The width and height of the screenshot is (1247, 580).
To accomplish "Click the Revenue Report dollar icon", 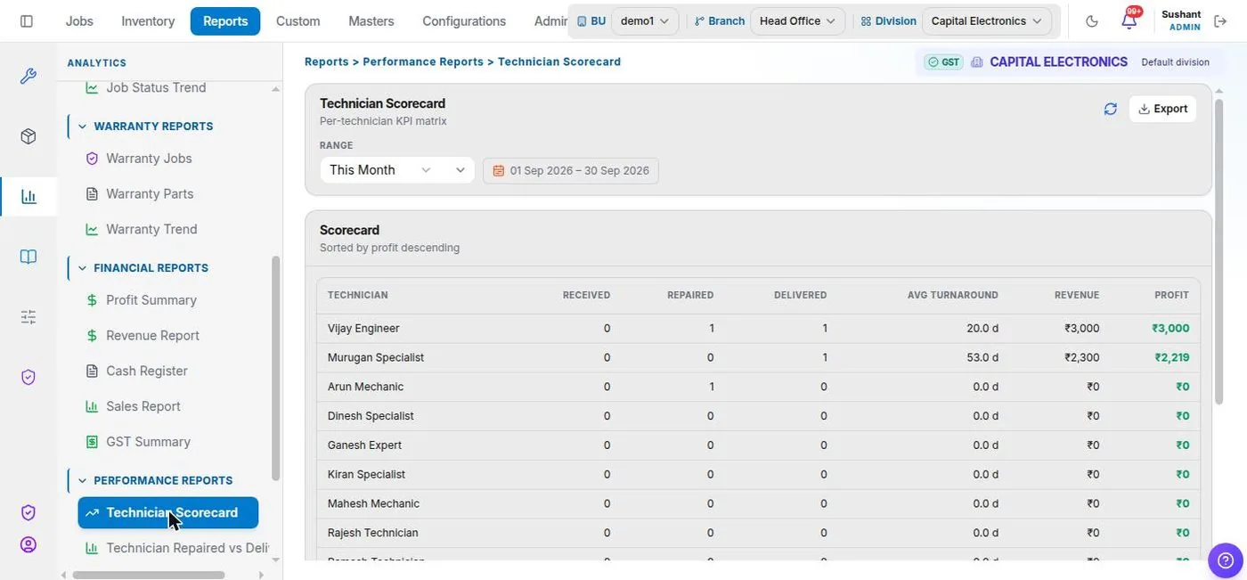I will tap(92, 336).
